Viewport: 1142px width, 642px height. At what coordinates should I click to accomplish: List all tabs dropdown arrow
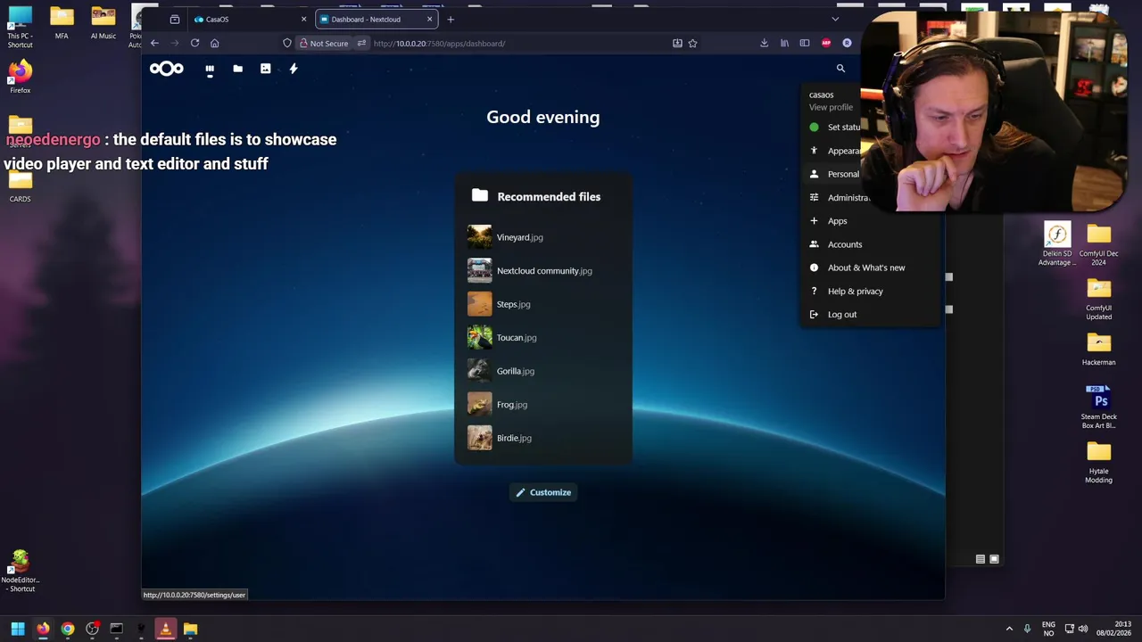(835, 19)
